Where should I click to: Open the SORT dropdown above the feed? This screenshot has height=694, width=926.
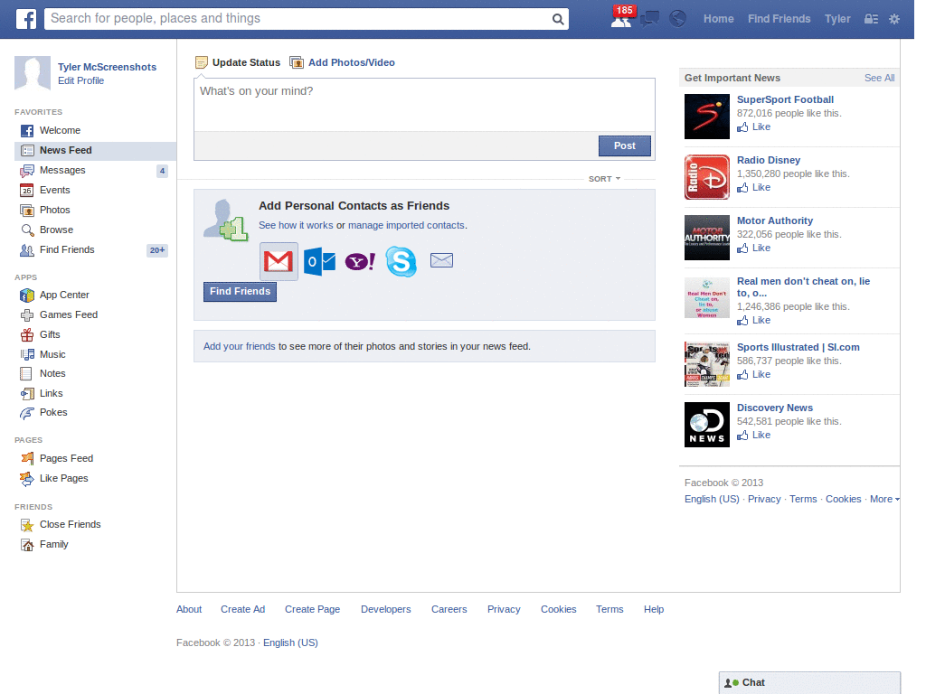pyautogui.click(x=603, y=179)
